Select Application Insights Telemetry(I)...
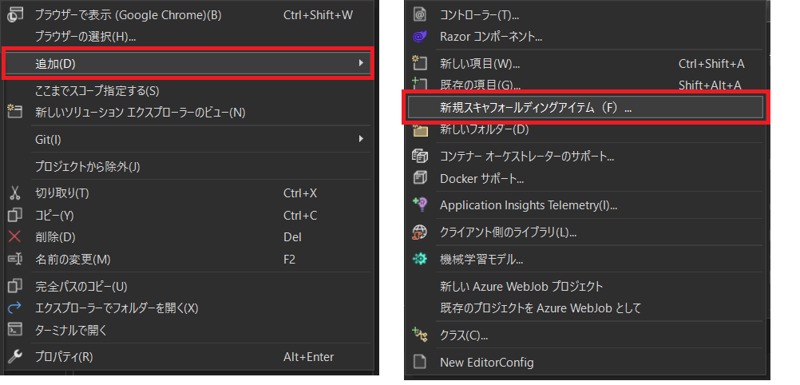The height and width of the screenshot is (385, 800). coord(529,205)
